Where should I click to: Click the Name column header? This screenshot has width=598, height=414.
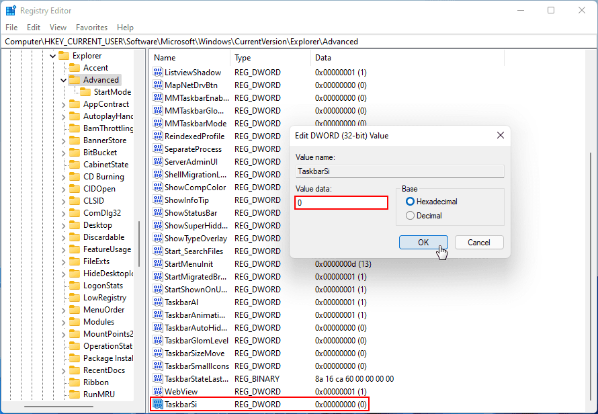pyautogui.click(x=189, y=58)
